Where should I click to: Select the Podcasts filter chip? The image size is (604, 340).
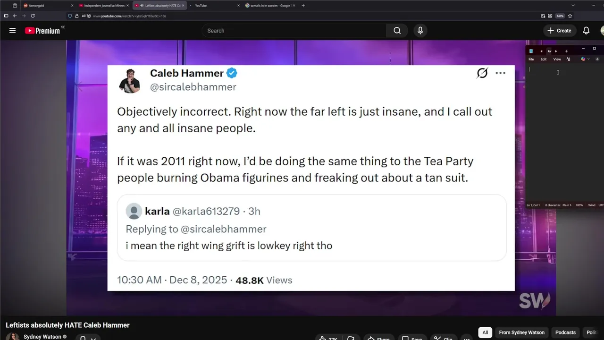565,332
